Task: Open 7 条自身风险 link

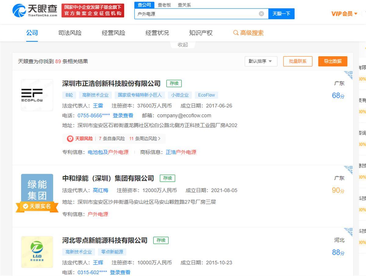Action: [112, 138]
